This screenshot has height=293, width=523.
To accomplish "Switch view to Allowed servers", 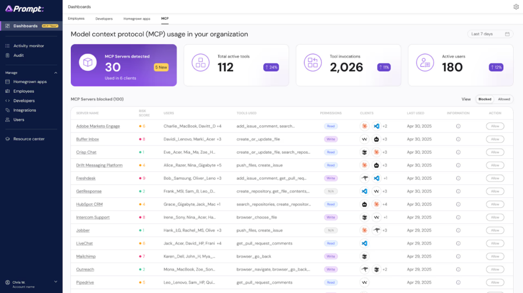I will [504, 99].
